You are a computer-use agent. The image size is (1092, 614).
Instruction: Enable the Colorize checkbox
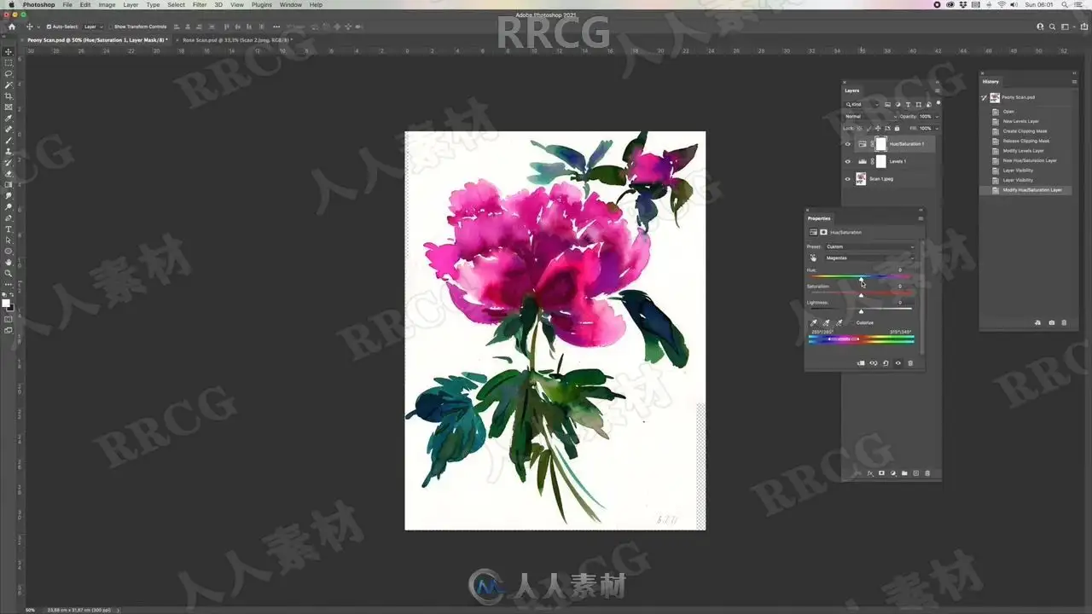(x=852, y=322)
